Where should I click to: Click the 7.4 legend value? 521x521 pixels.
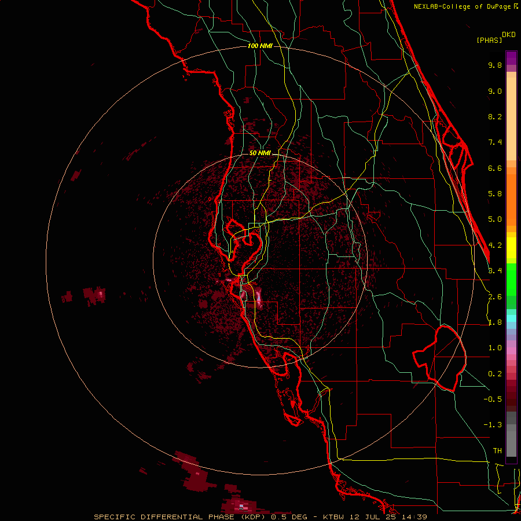pyautogui.click(x=495, y=142)
